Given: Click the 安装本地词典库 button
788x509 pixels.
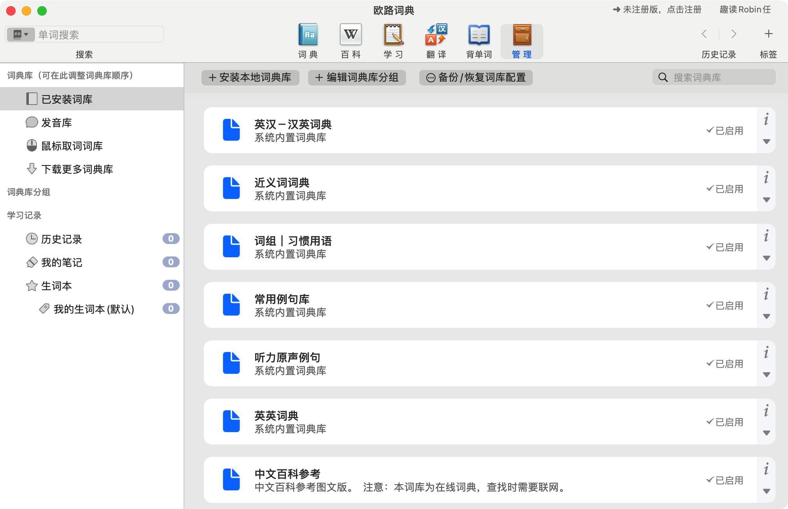Looking at the screenshot, I should (250, 78).
